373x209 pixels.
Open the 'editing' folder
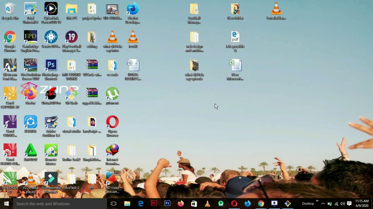[92, 40]
